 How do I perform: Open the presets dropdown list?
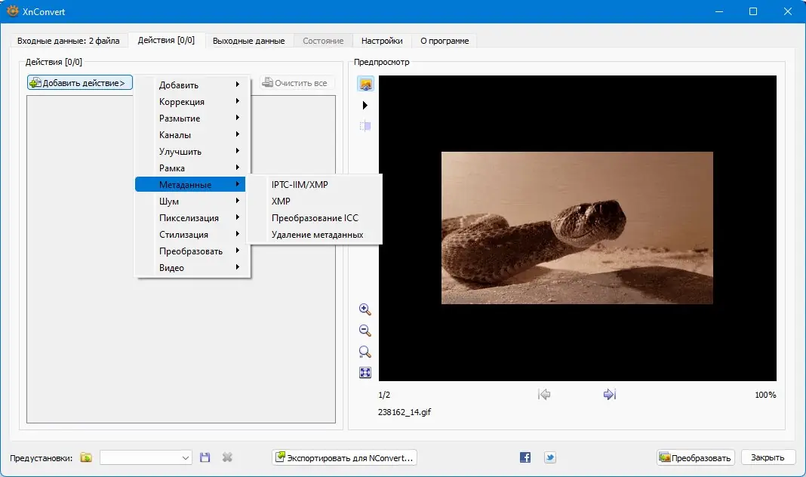[146, 457]
